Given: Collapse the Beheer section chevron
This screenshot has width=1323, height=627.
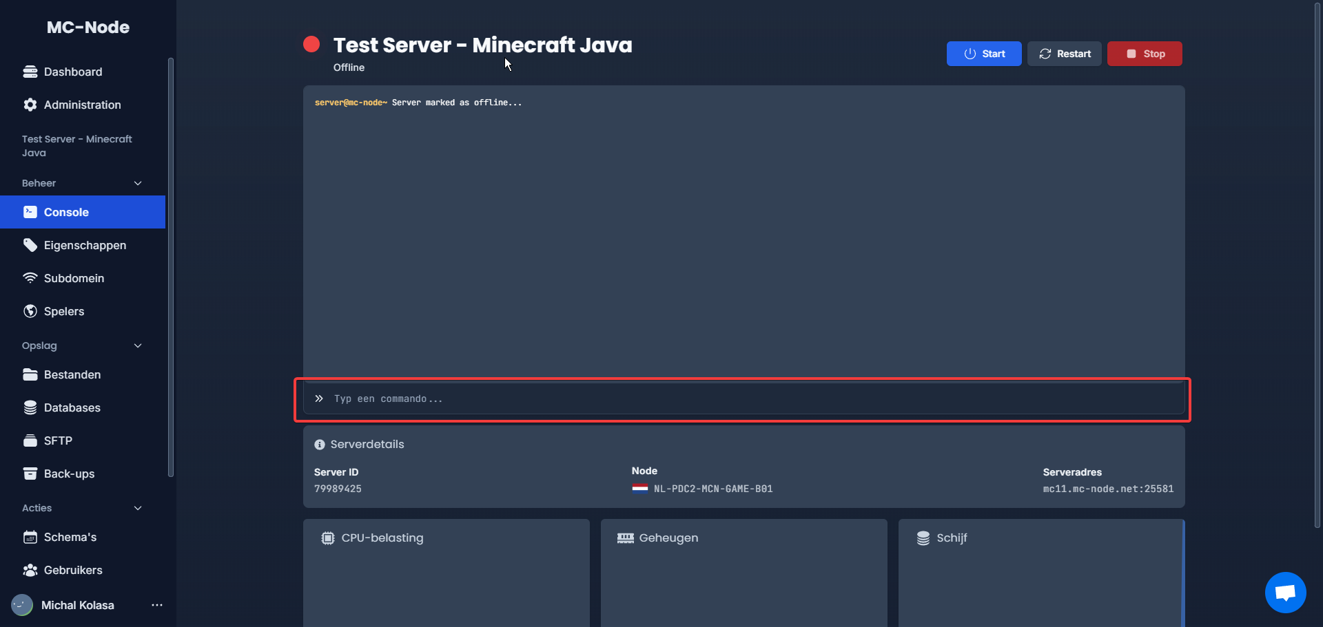Looking at the screenshot, I should pos(138,183).
